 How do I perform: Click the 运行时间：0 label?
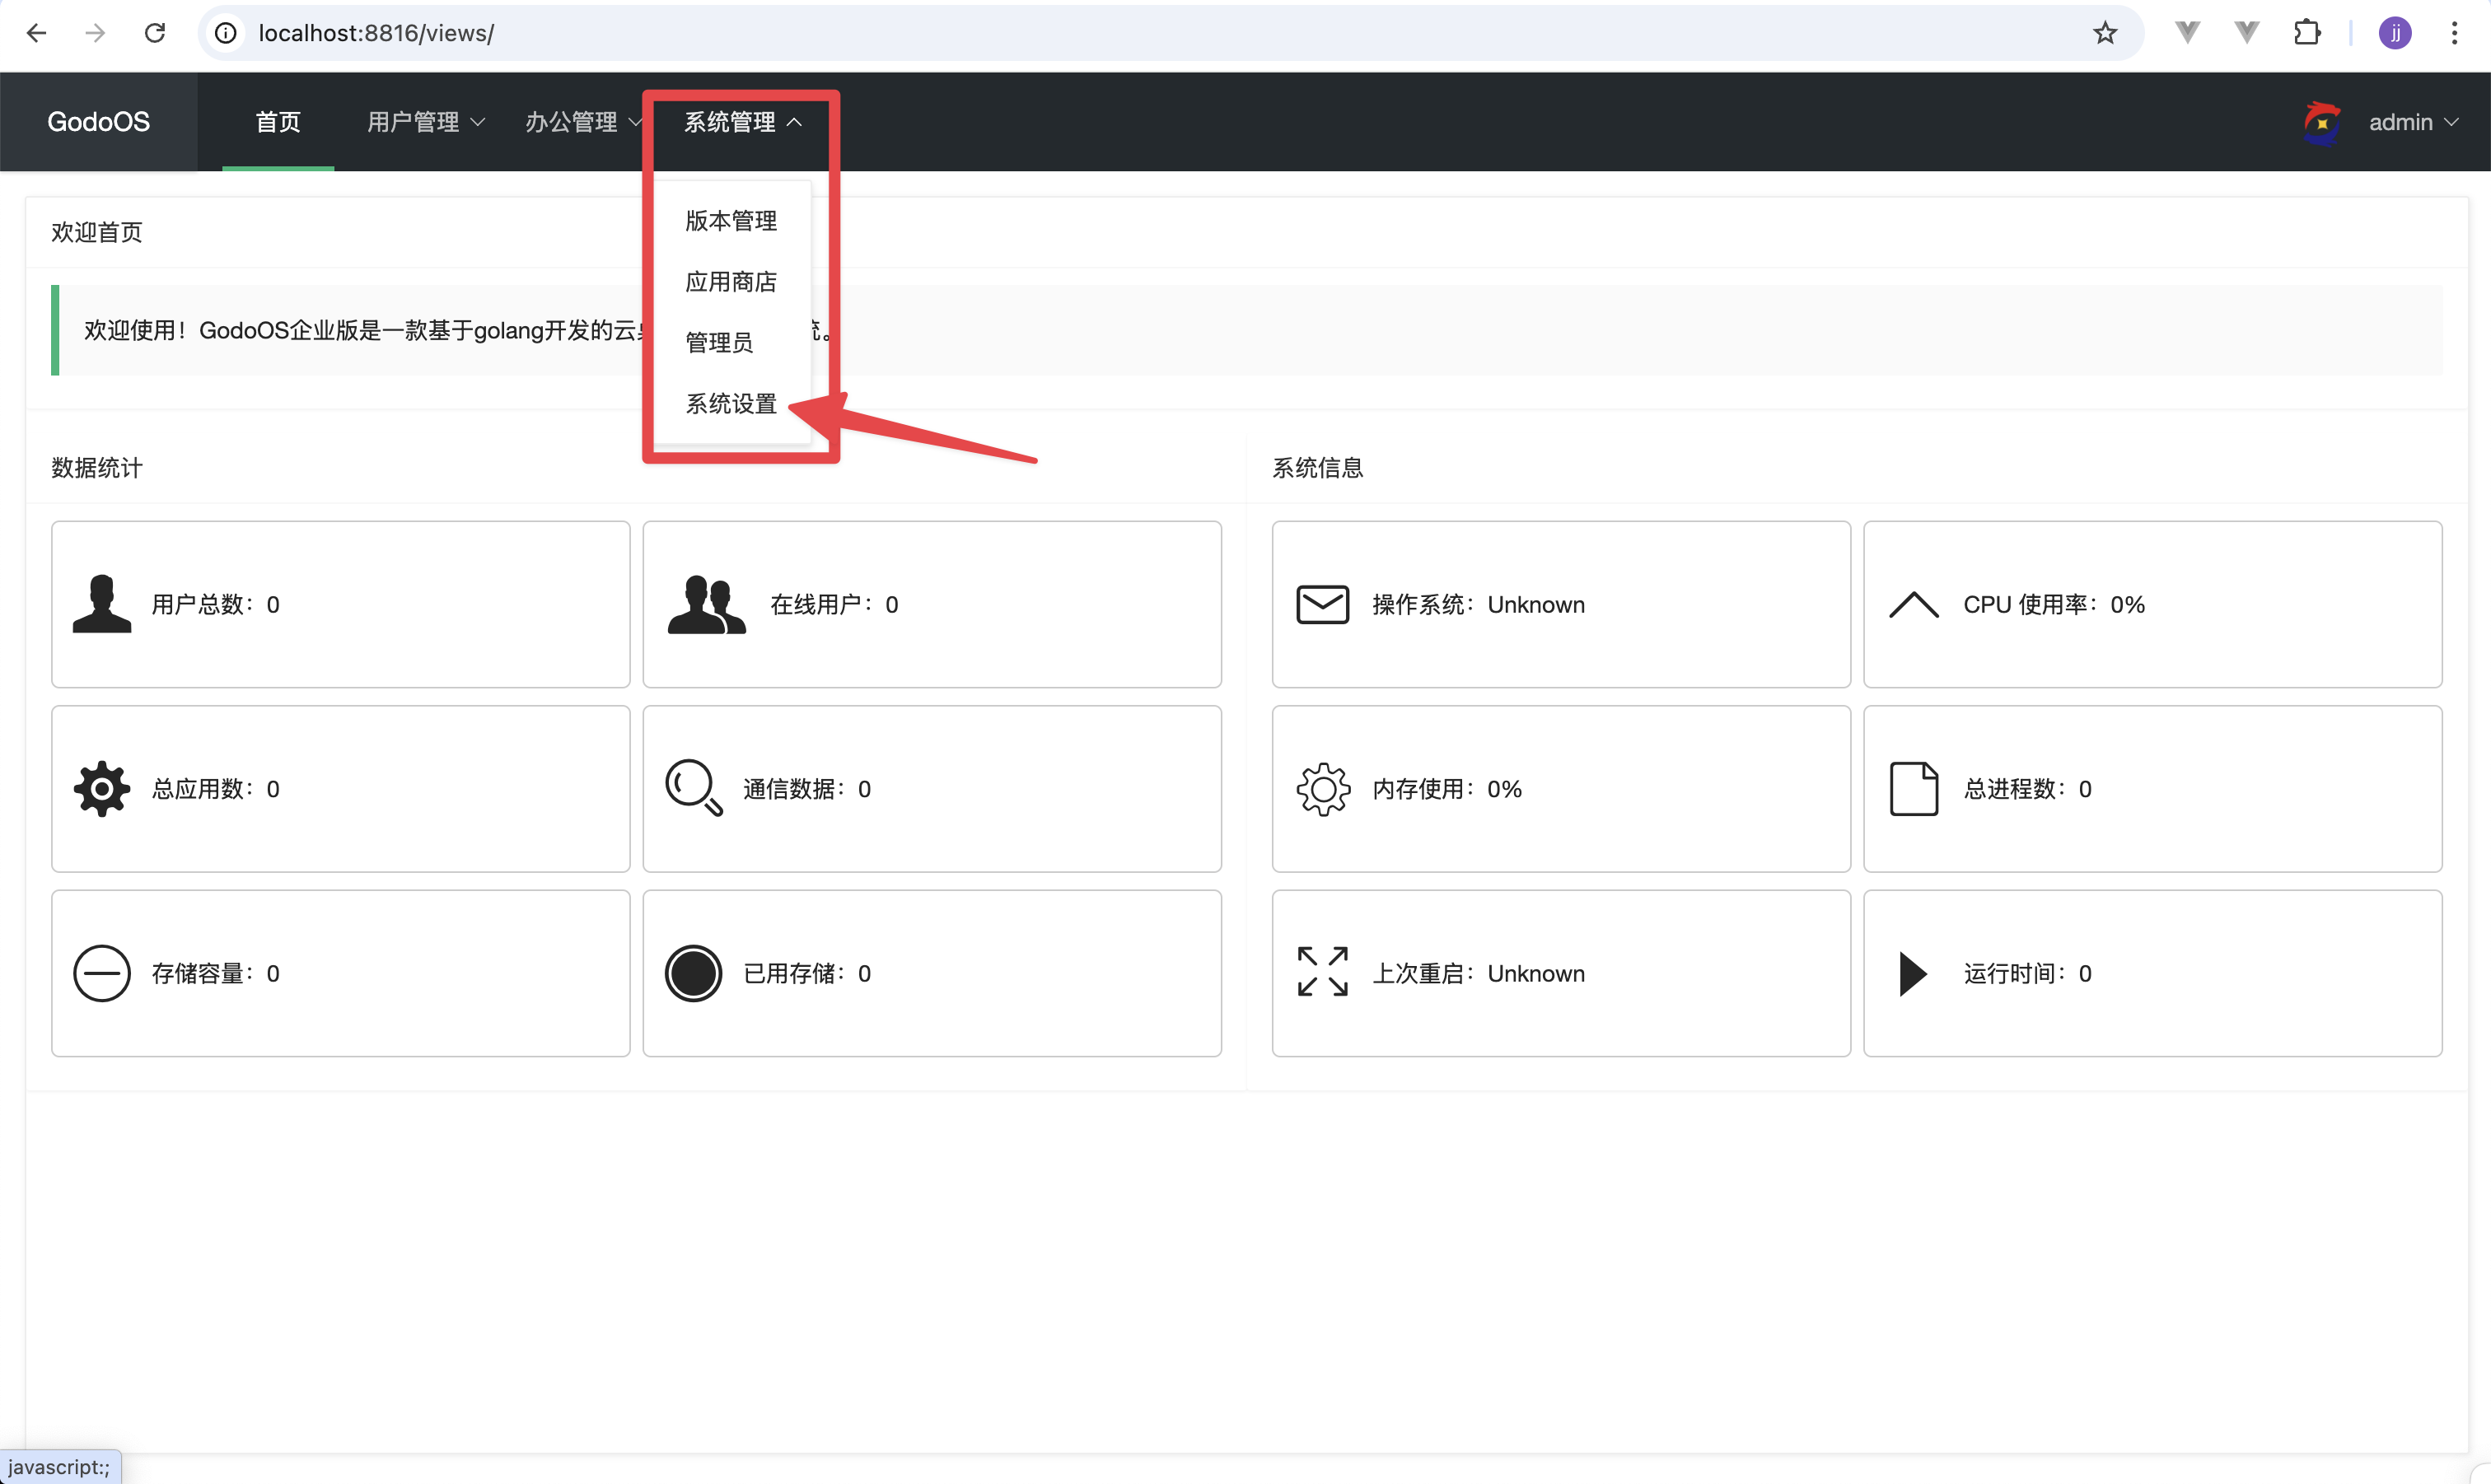click(x=2027, y=973)
